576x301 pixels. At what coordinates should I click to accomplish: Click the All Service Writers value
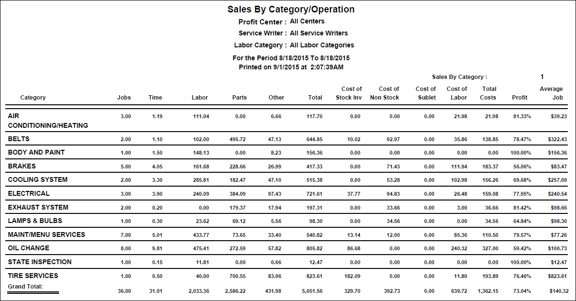[319, 33]
